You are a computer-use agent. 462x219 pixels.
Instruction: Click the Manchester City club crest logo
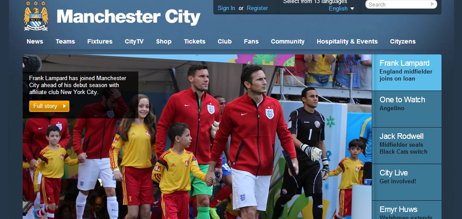tap(36, 16)
